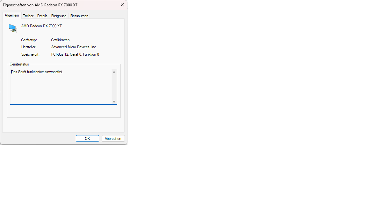Select the Ereignisse tab

(59, 16)
